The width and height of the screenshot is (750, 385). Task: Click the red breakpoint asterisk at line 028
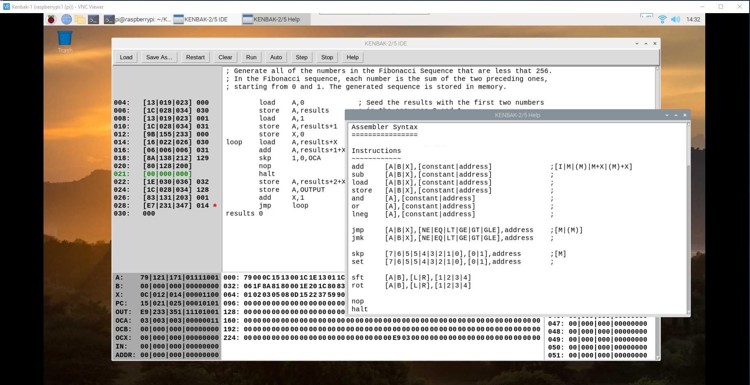tap(215, 206)
